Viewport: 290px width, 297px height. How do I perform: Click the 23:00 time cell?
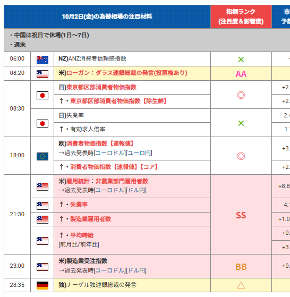(x=17, y=266)
